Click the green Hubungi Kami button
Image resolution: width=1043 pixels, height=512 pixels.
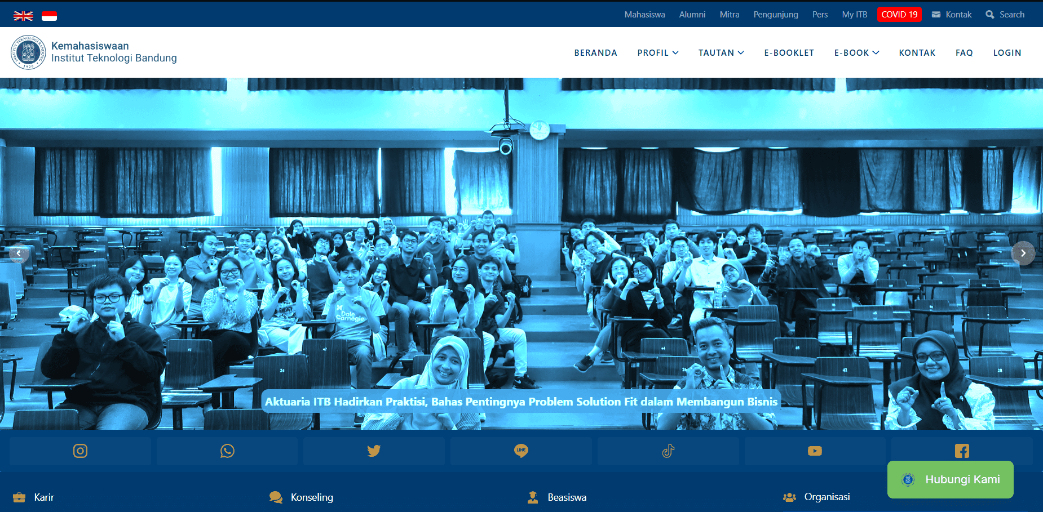click(950, 479)
